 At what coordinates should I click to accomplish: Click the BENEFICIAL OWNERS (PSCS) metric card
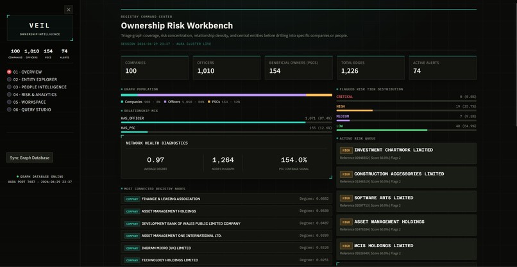click(298, 68)
